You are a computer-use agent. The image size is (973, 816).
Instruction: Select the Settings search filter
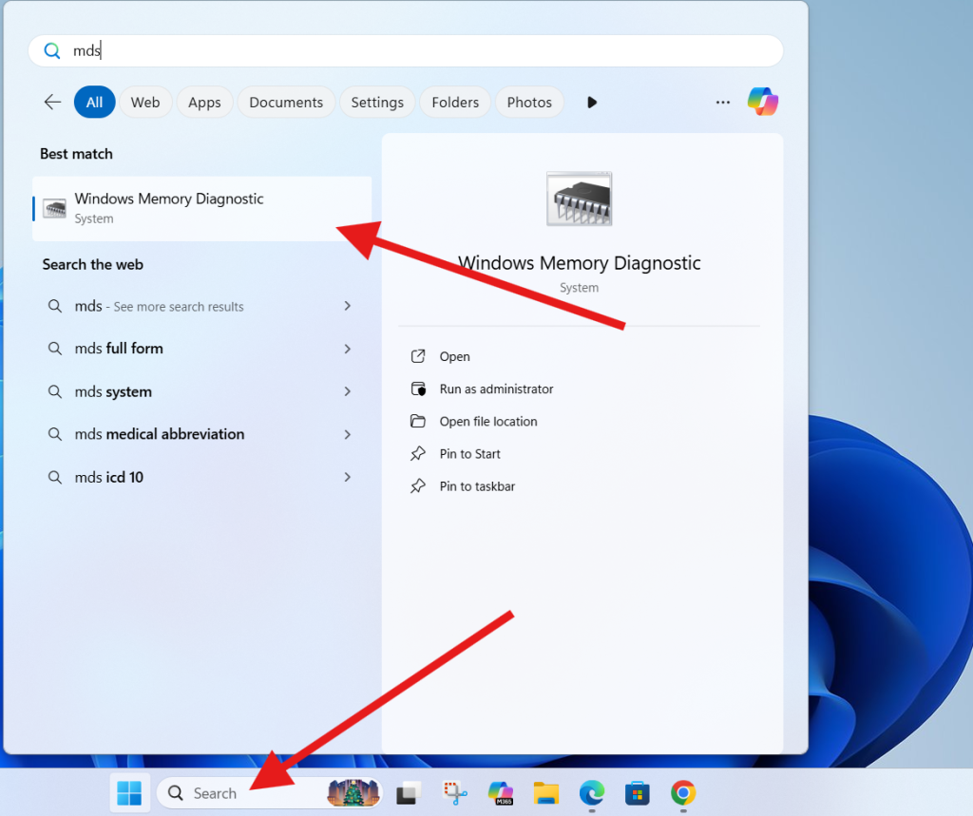click(x=376, y=102)
